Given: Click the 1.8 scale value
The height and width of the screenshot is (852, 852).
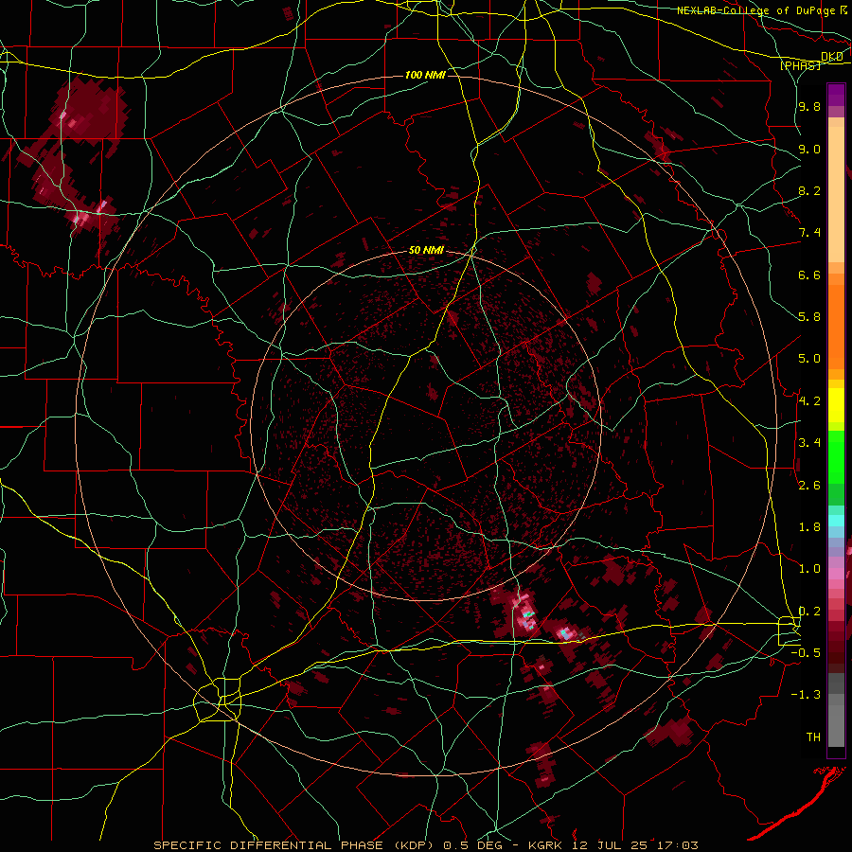Looking at the screenshot, I should 809,527.
